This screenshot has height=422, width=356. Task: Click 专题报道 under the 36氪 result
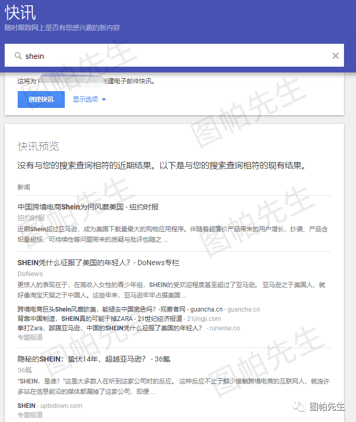30,415
